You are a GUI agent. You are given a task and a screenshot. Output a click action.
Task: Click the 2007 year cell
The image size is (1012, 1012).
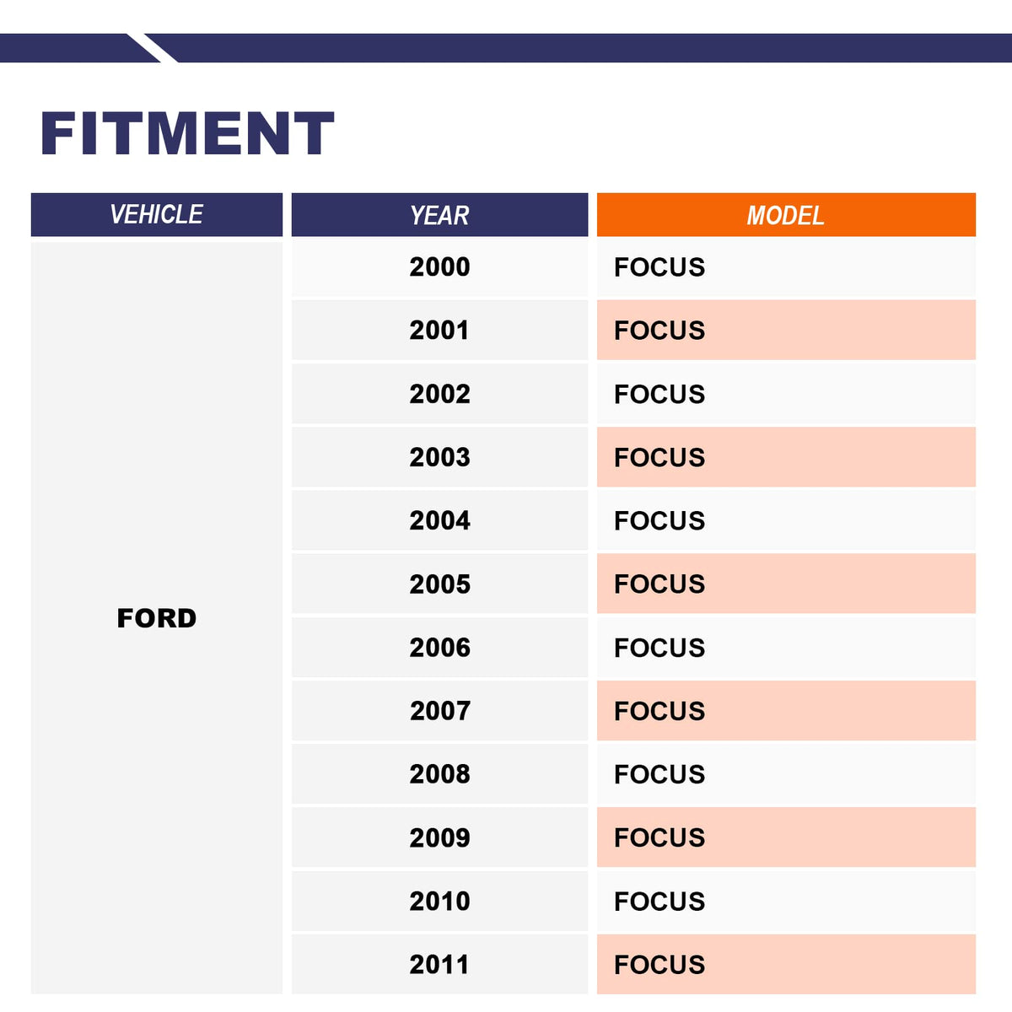pyautogui.click(x=439, y=711)
